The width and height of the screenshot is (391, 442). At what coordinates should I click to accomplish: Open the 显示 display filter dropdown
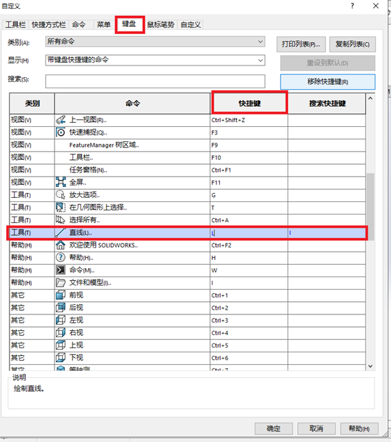[x=155, y=60]
